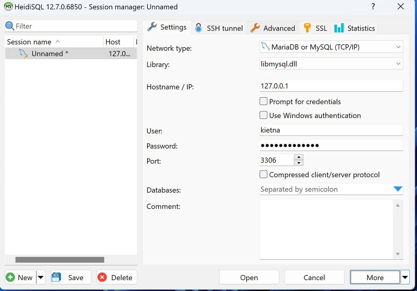This screenshot has width=417, height=291.
Task: Click the magnifier icon in Filter box
Action: click(x=10, y=26)
